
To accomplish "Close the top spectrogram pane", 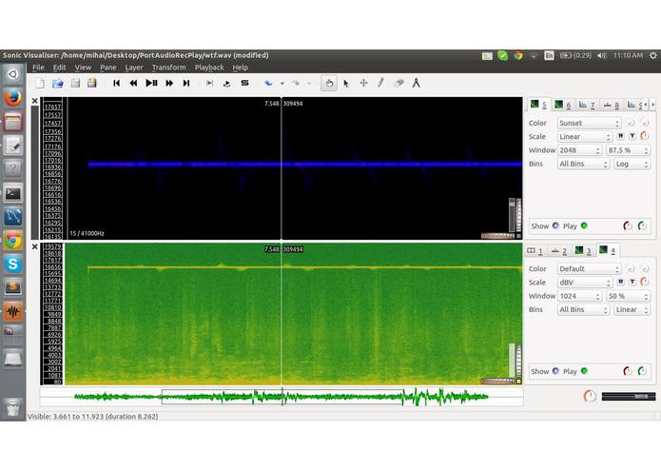I will coord(35,101).
